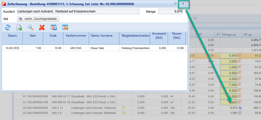Click the table save icon in toolbar
The width and height of the screenshot is (261, 120).
[x=54, y=27]
